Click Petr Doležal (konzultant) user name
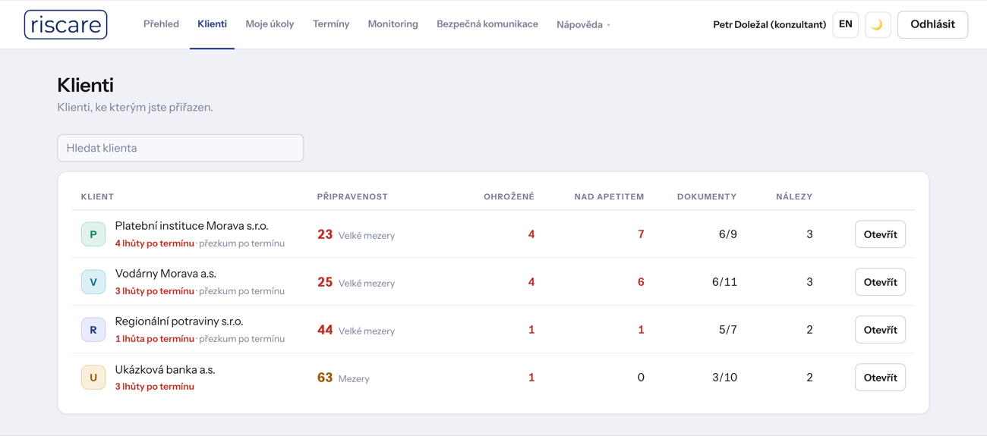The width and height of the screenshot is (987, 436). 769,24
